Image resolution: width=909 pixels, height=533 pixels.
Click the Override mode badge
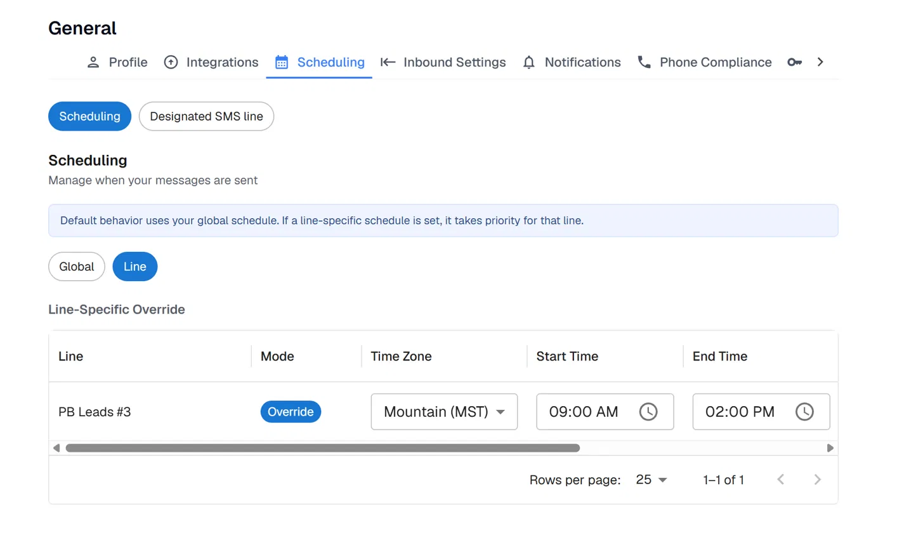[291, 412]
